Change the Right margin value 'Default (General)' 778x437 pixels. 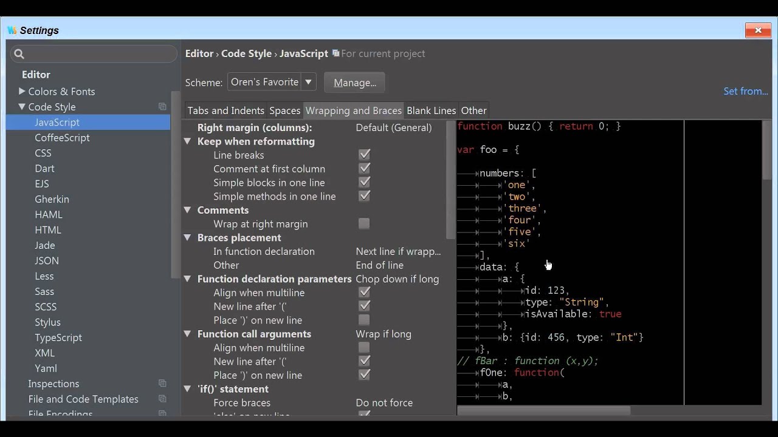(393, 127)
